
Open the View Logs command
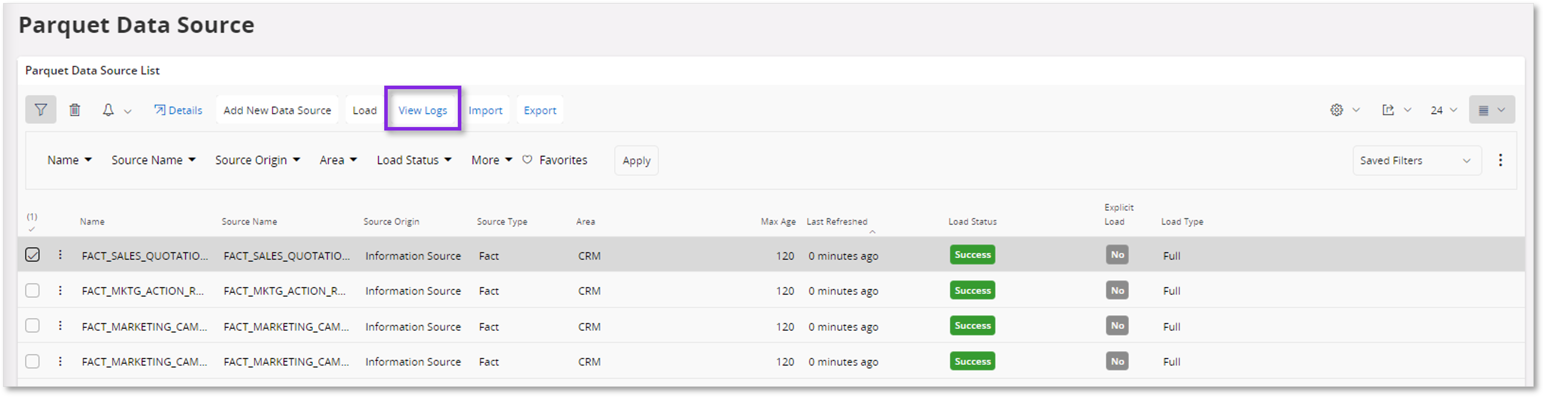point(422,110)
